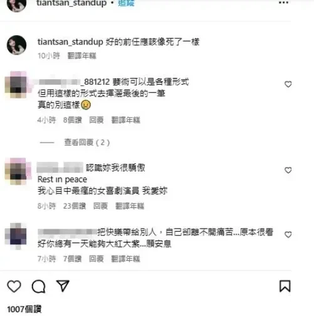Reply to the 7小時 comment
The image size is (314, 316).
tap(97, 259)
